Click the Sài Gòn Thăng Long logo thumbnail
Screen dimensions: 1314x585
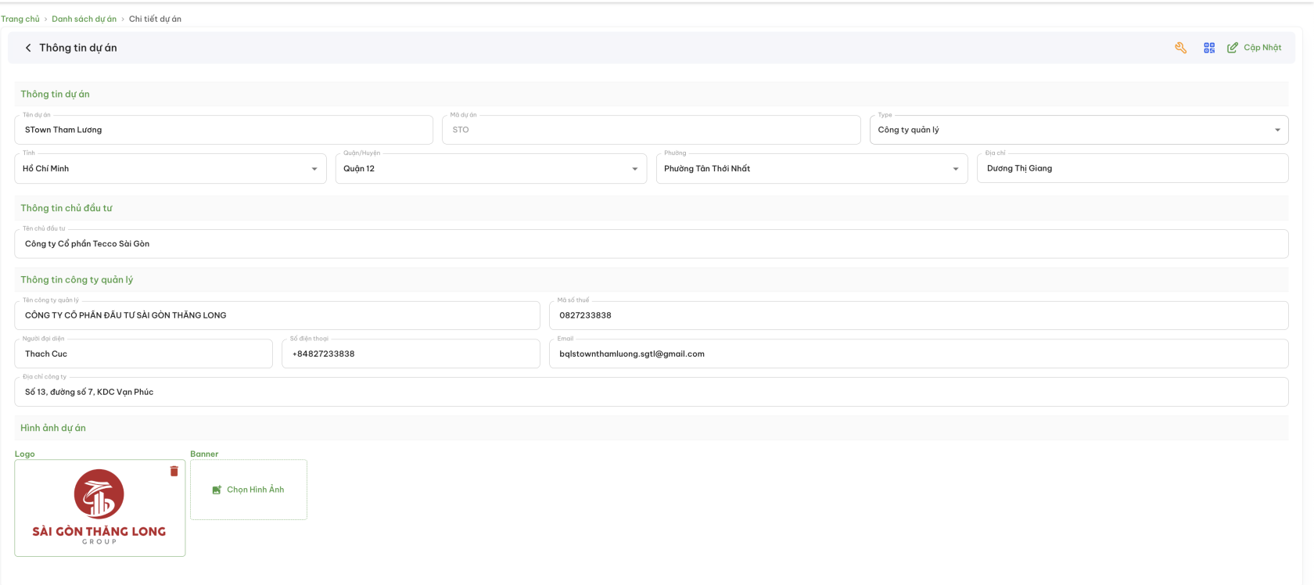coord(99,508)
